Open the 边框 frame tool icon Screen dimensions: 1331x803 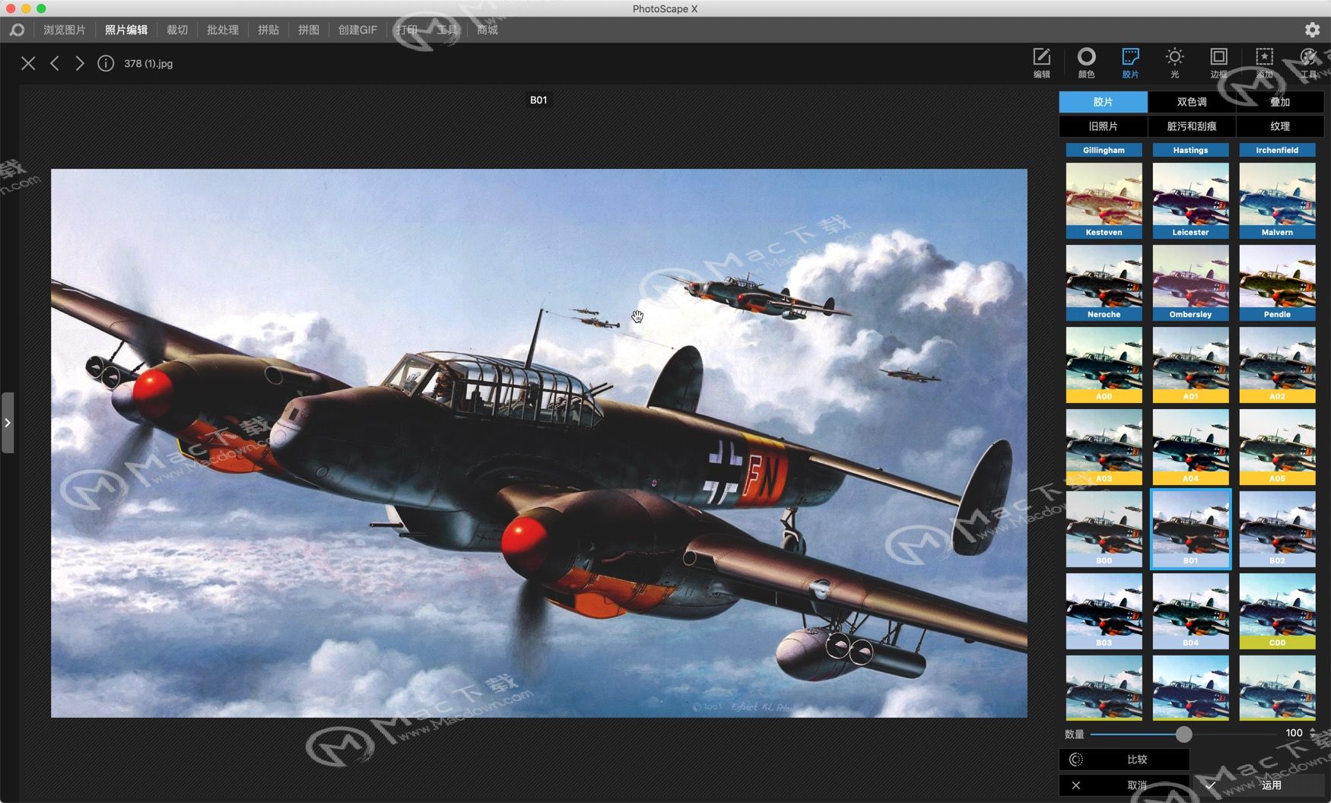coord(1218,62)
